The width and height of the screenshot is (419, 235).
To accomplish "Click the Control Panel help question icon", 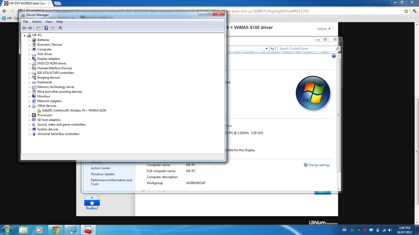I will tap(334, 56).
